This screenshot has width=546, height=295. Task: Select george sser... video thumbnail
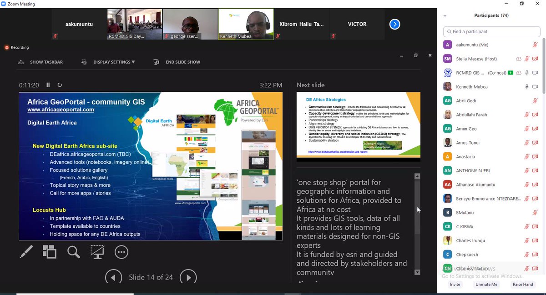tap(190, 24)
